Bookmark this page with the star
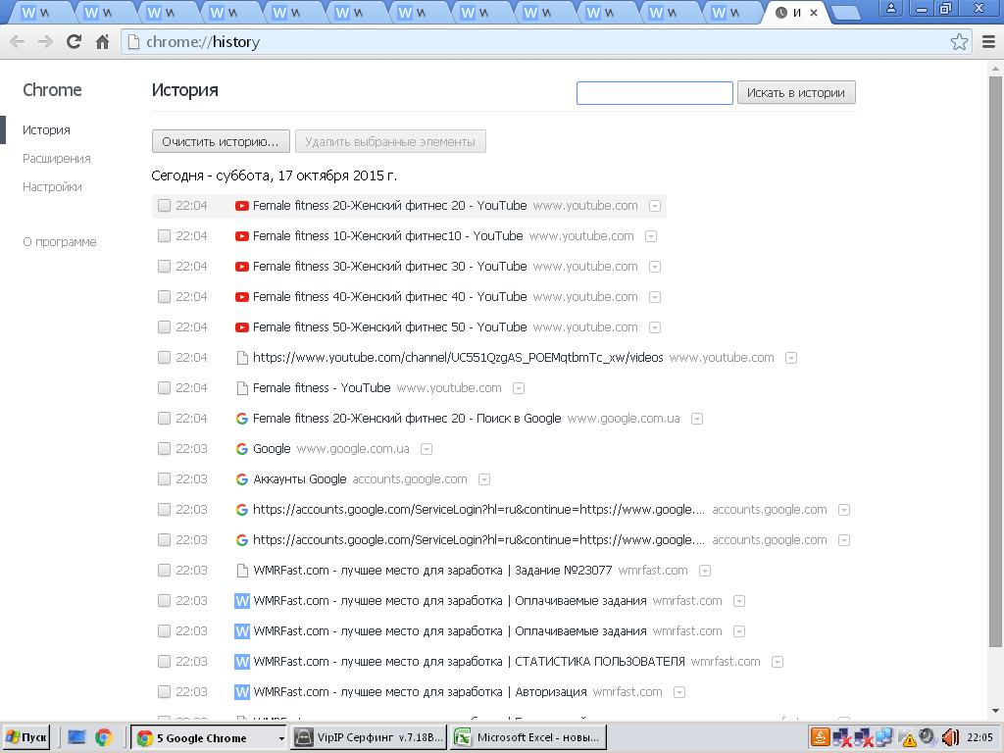The height and width of the screenshot is (753, 1004). coord(959,42)
